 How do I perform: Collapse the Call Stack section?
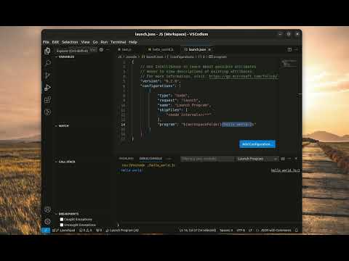coord(65,162)
